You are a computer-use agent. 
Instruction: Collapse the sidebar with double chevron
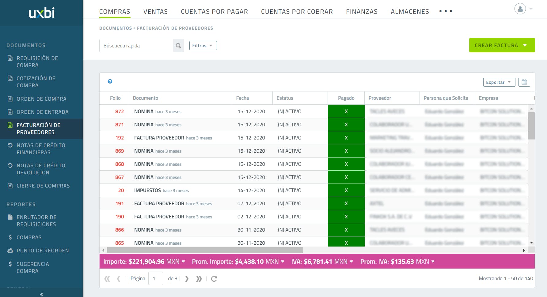point(41,295)
